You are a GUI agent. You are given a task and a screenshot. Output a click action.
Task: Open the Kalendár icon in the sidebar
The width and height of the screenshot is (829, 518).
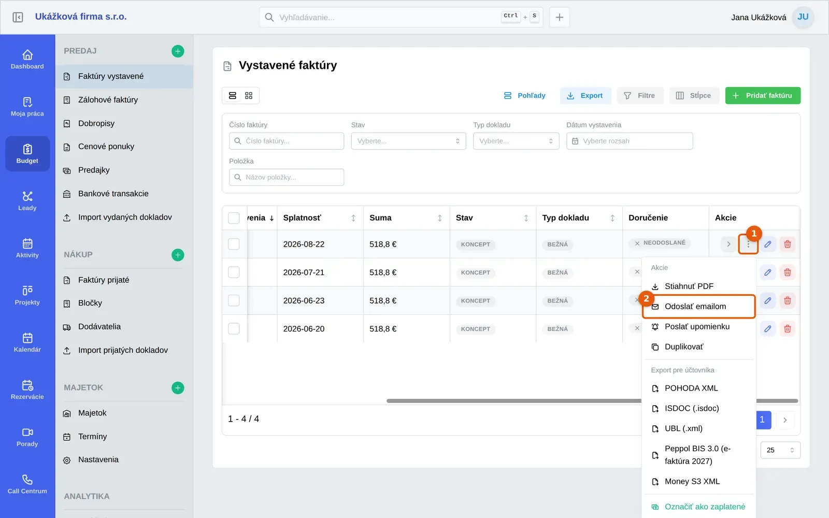click(27, 338)
